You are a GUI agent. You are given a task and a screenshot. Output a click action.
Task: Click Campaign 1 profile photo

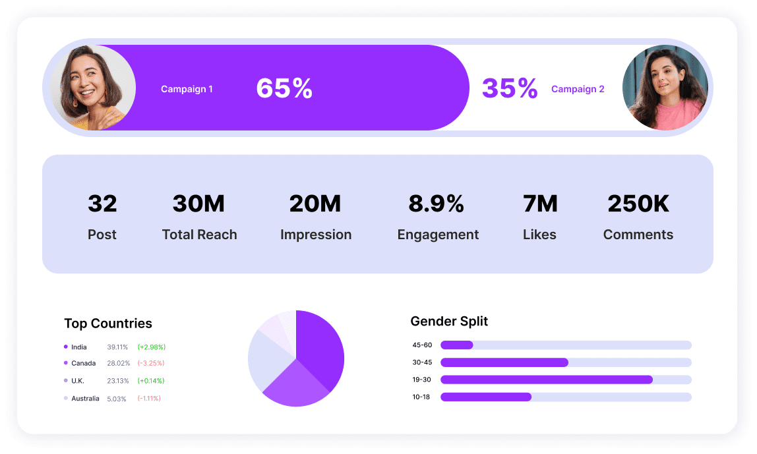pyautogui.click(x=93, y=88)
